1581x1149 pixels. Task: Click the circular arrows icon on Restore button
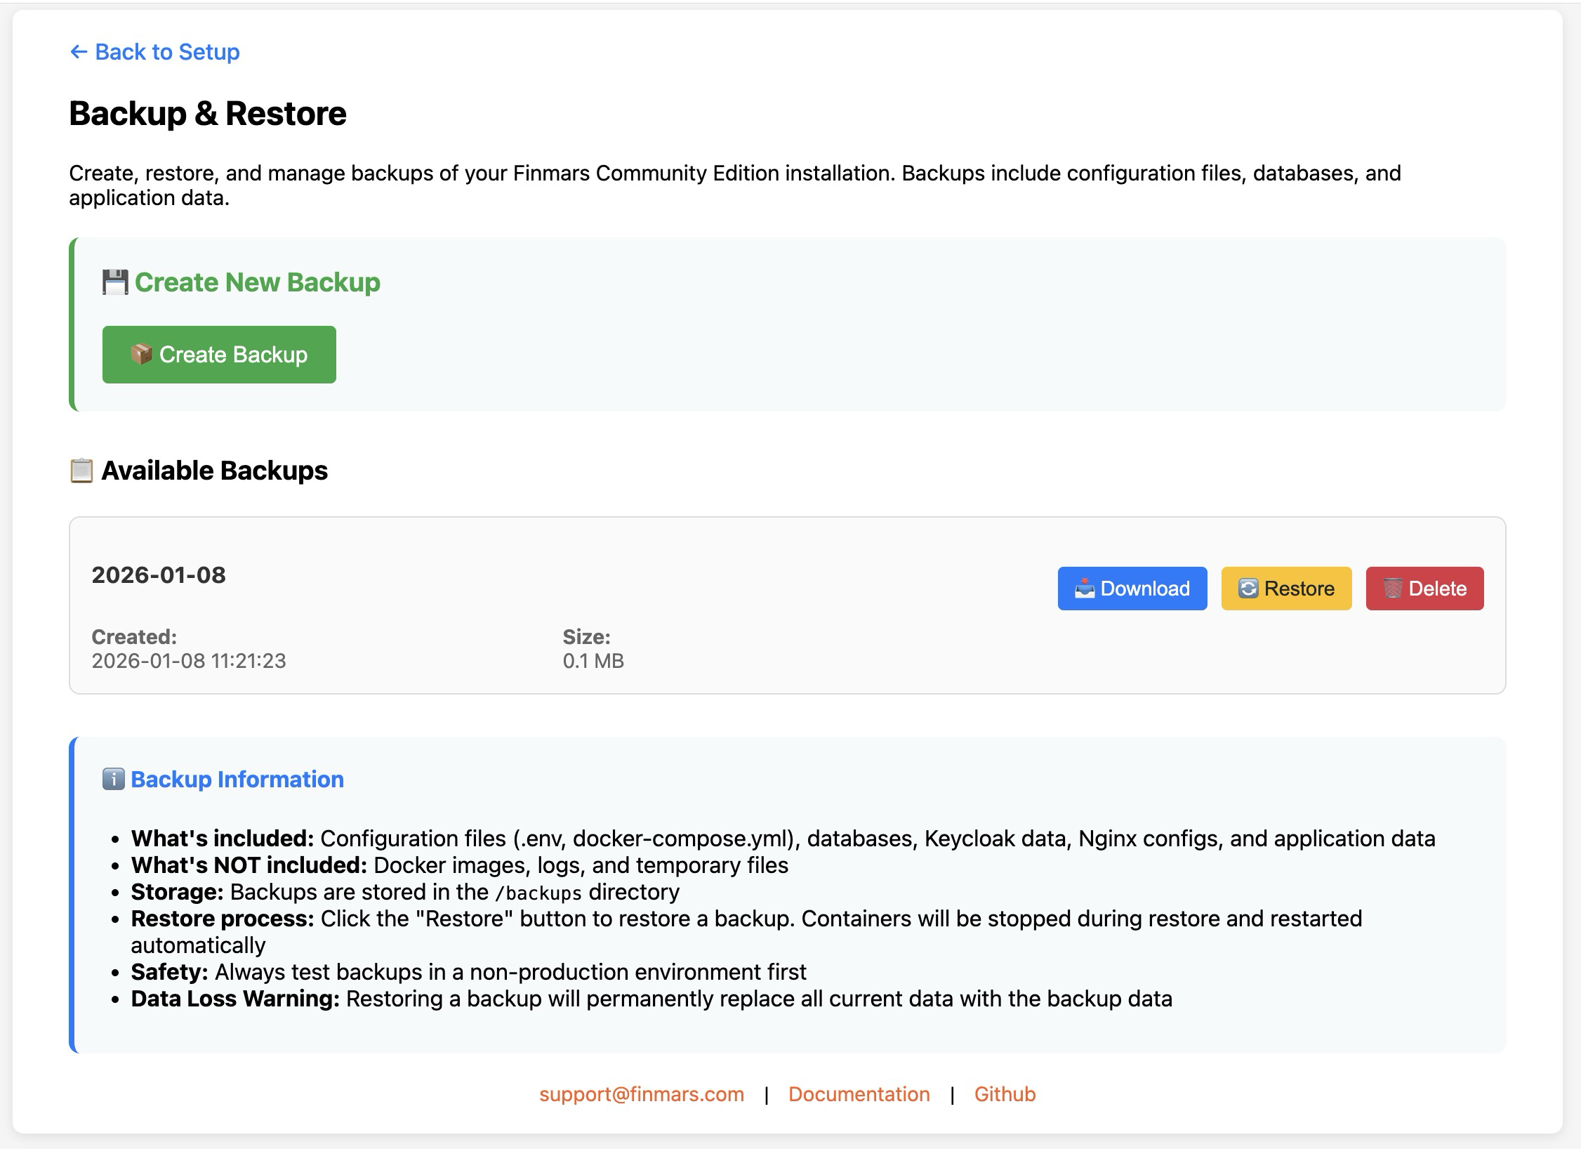[1248, 589]
